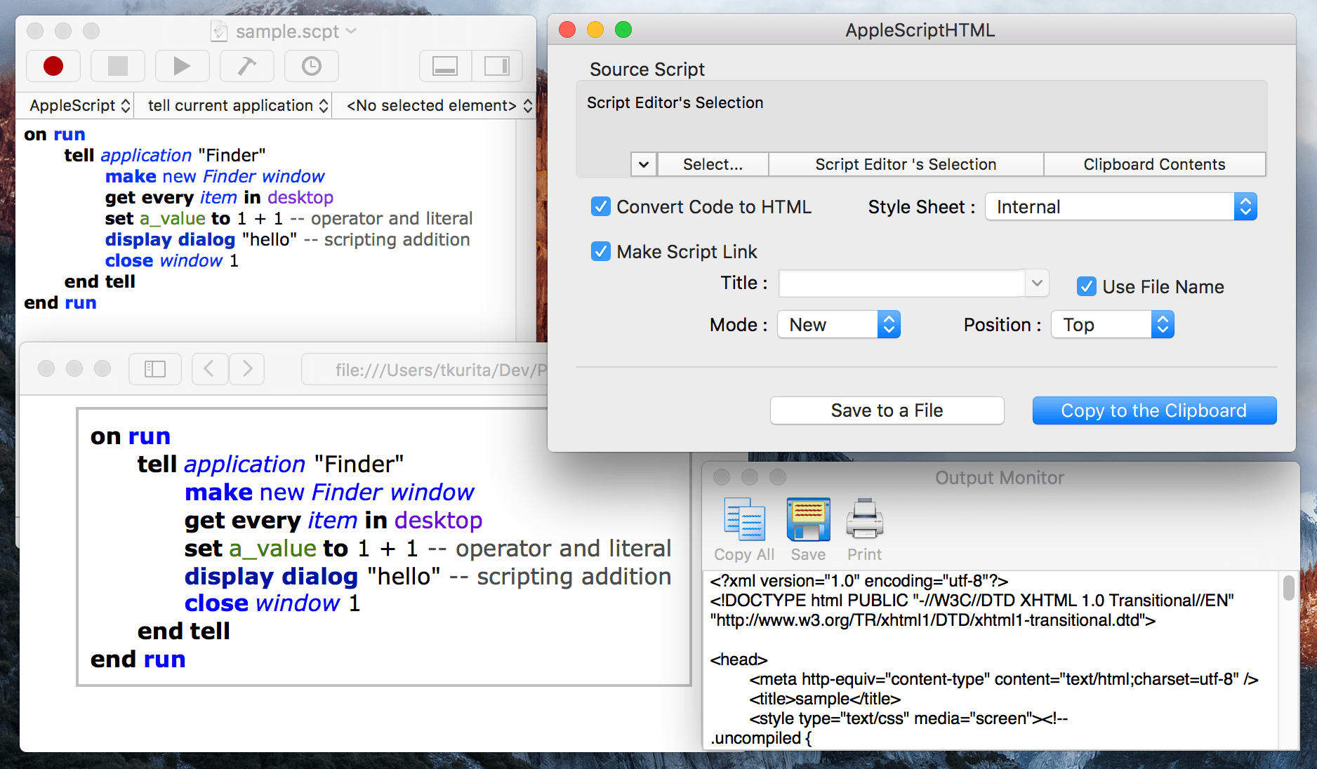Viewport: 1317px width, 769px height.
Task: Open the event log history clock icon
Action: tap(311, 65)
